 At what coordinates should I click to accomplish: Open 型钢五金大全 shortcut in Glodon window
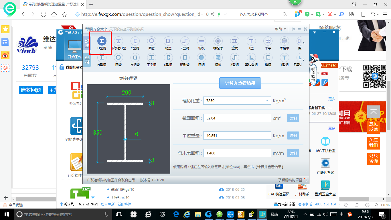325,188
